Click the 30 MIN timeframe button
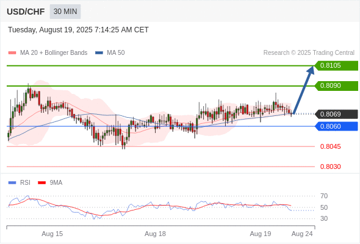Viewport: 360px width, 244px height. click(65, 12)
